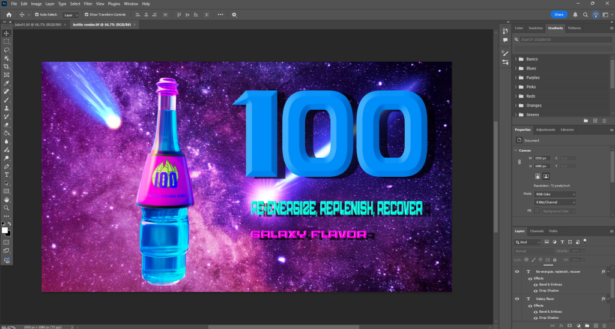This screenshot has width=615, height=329.
Task: Select the Horizontal Type tool
Action: pyautogui.click(x=7, y=174)
